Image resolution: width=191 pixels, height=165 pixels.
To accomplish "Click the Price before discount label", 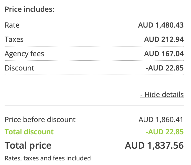I will tap(40, 120).
